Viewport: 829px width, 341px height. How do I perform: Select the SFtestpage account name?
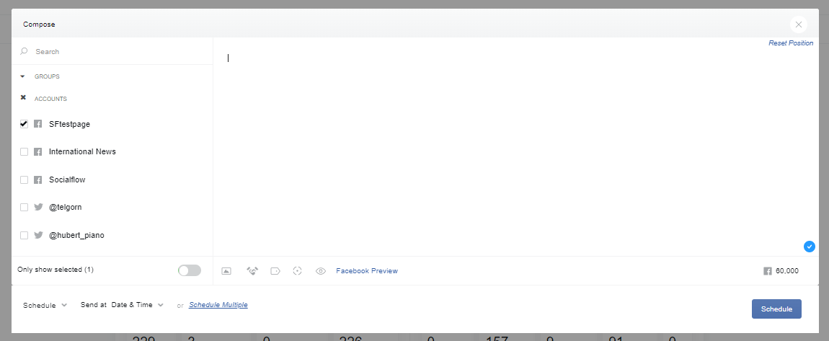70,124
